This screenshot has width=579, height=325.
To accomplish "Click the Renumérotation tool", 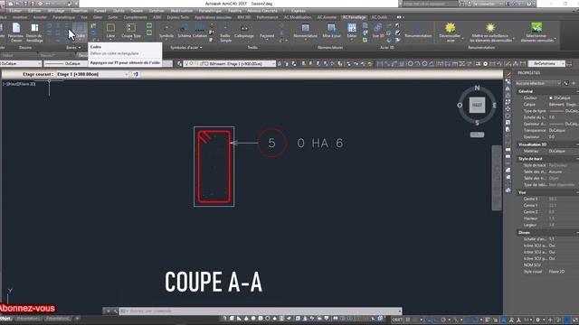I will pos(418,32).
